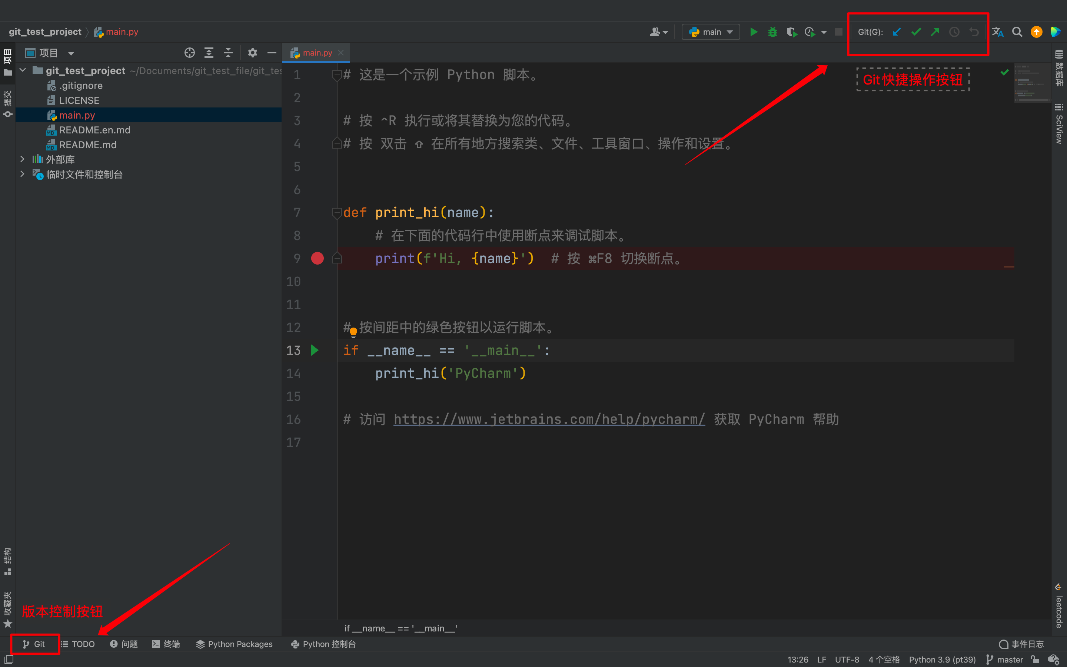
Task: Click the orange update arrow icon
Action: pos(1036,32)
